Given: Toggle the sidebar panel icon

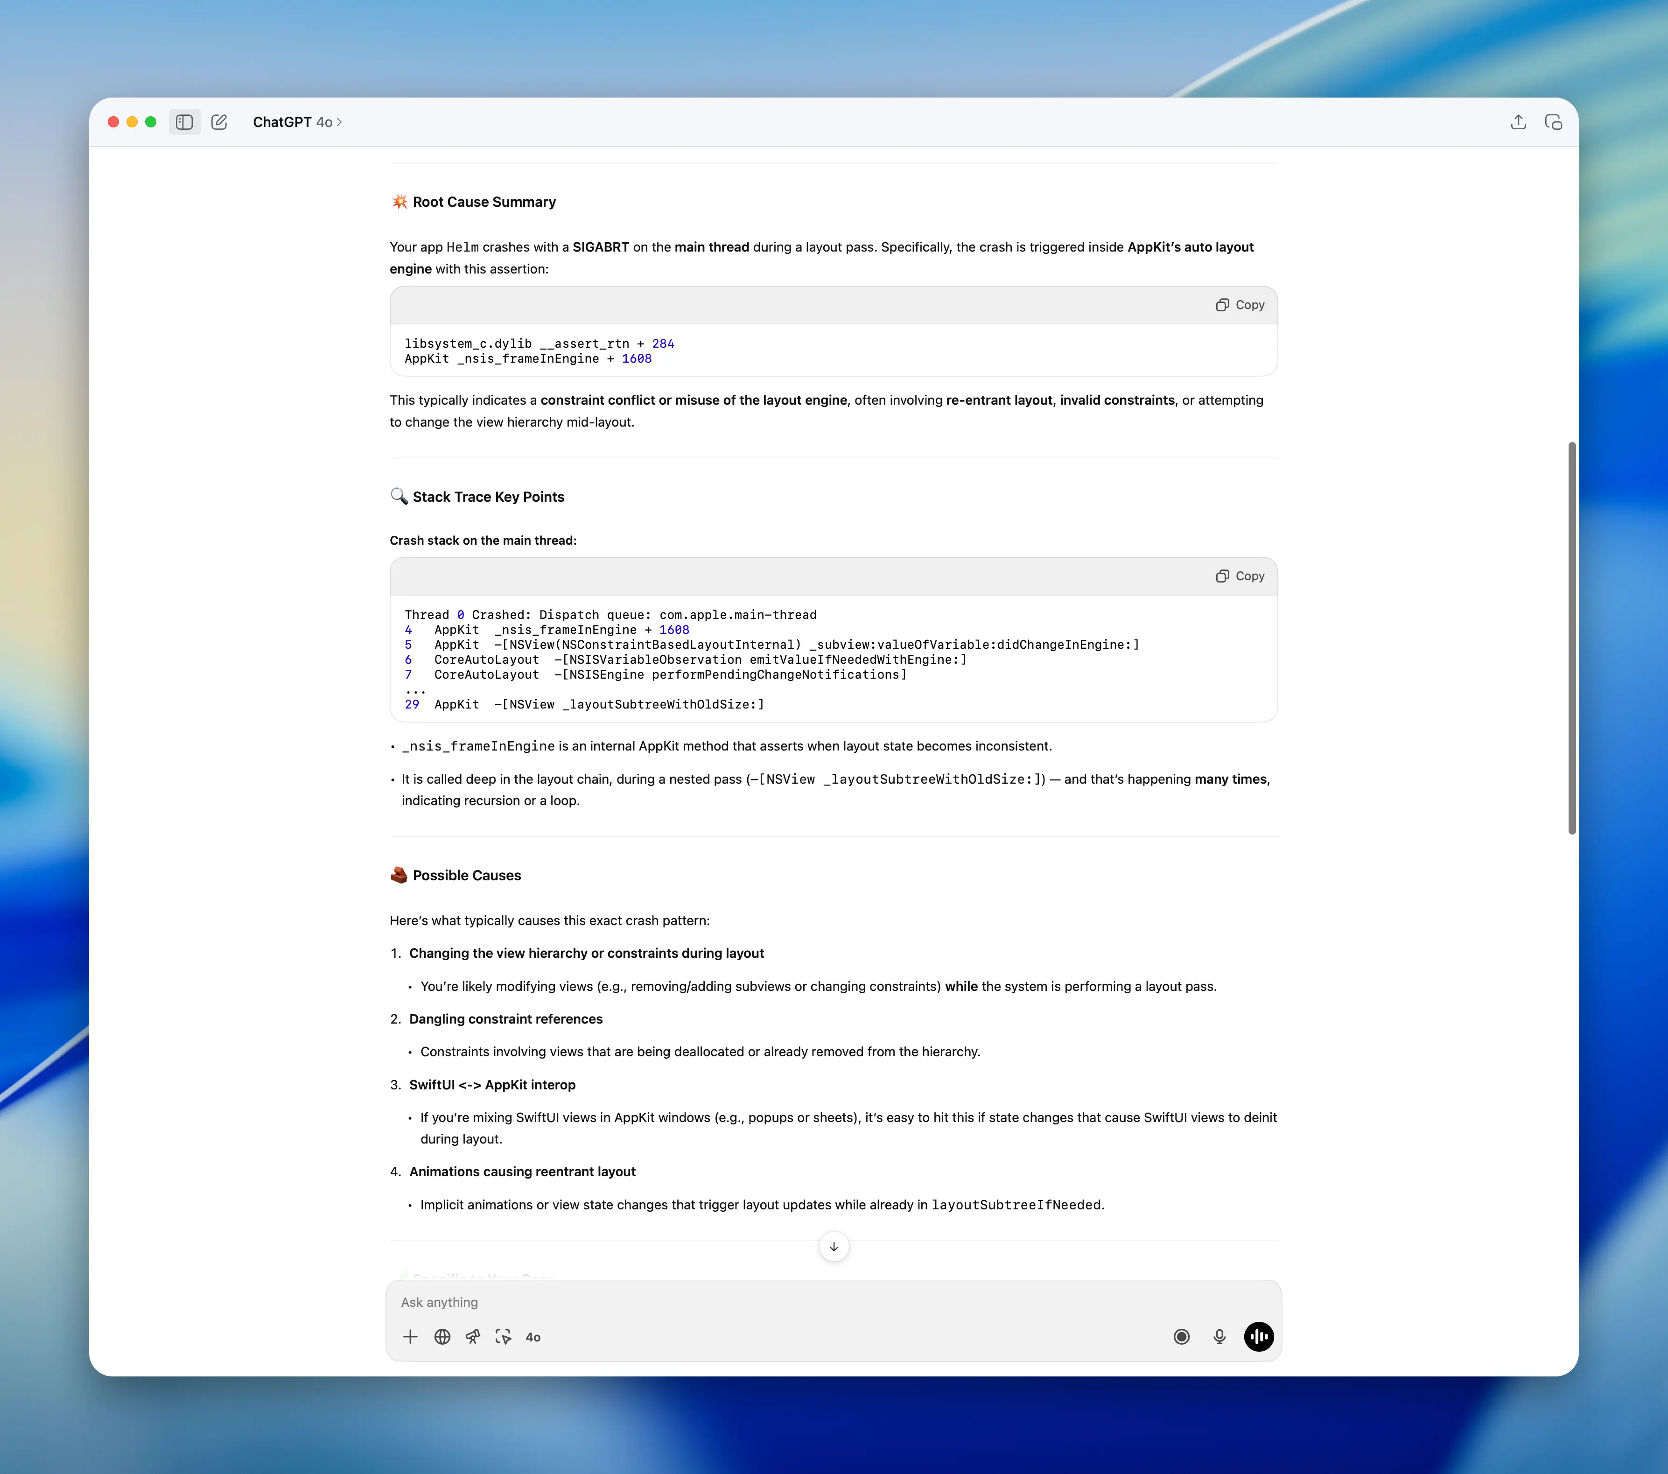Looking at the screenshot, I should 184,122.
